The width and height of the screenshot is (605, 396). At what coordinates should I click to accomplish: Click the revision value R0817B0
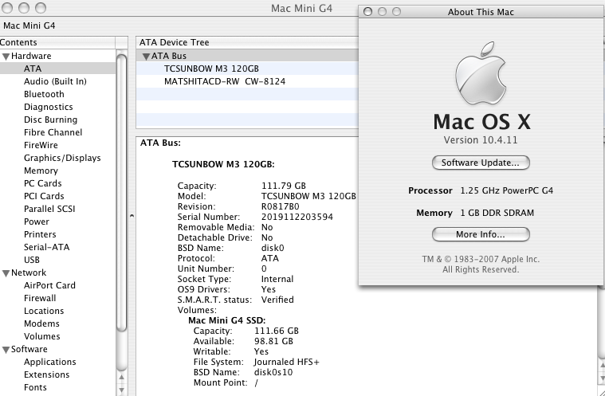[x=280, y=206]
